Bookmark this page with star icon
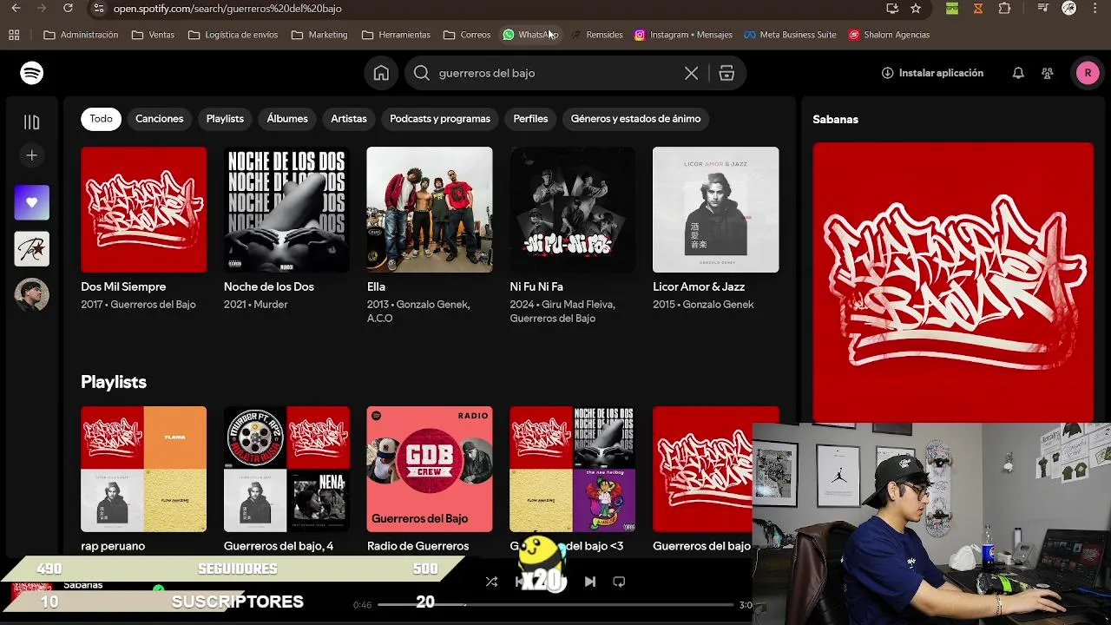Image resolution: width=1111 pixels, height=625 pixels. point(916,9)
